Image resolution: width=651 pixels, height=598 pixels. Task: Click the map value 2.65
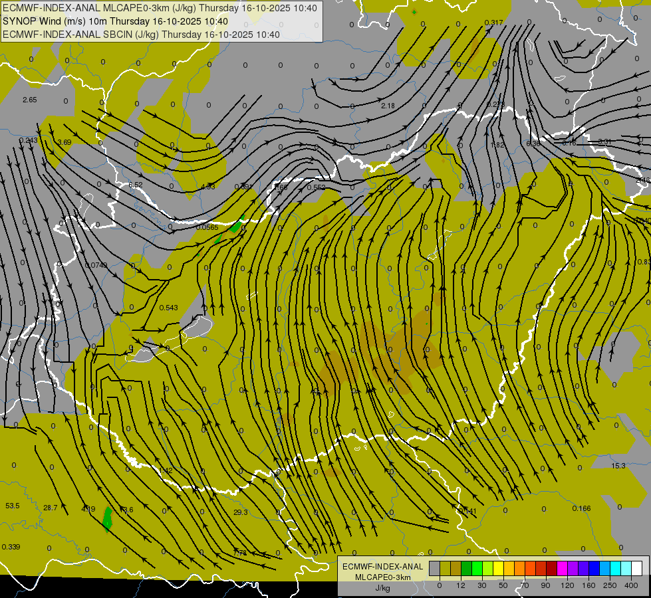[x=30, y=100]
